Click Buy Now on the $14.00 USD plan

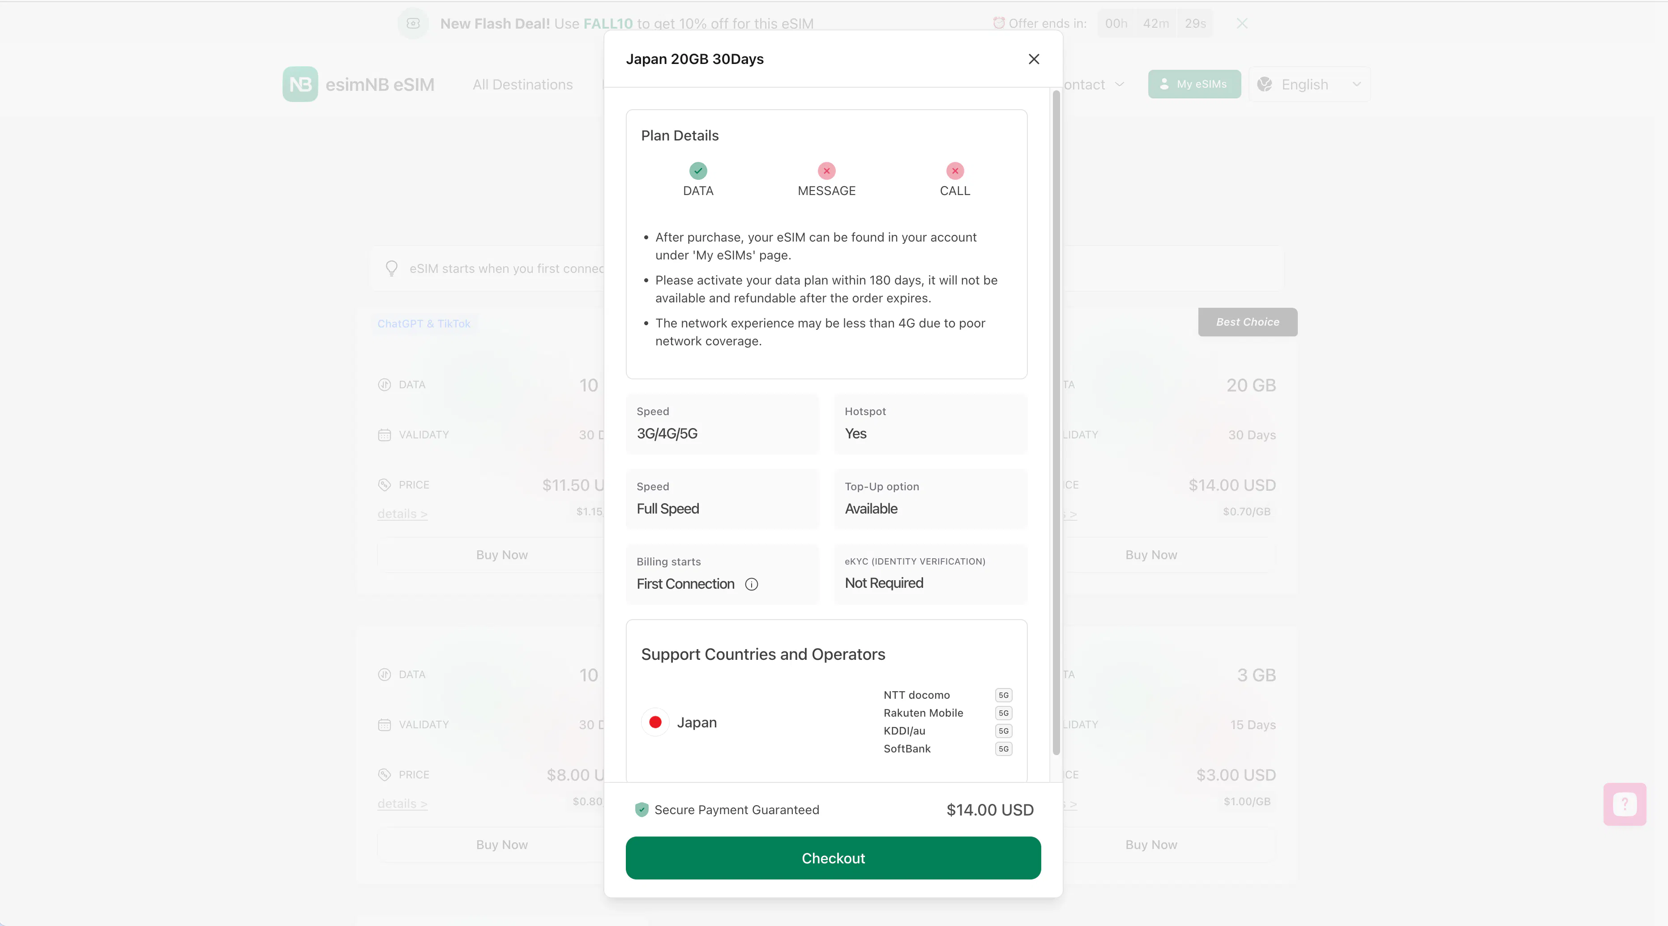(1150, 555)
